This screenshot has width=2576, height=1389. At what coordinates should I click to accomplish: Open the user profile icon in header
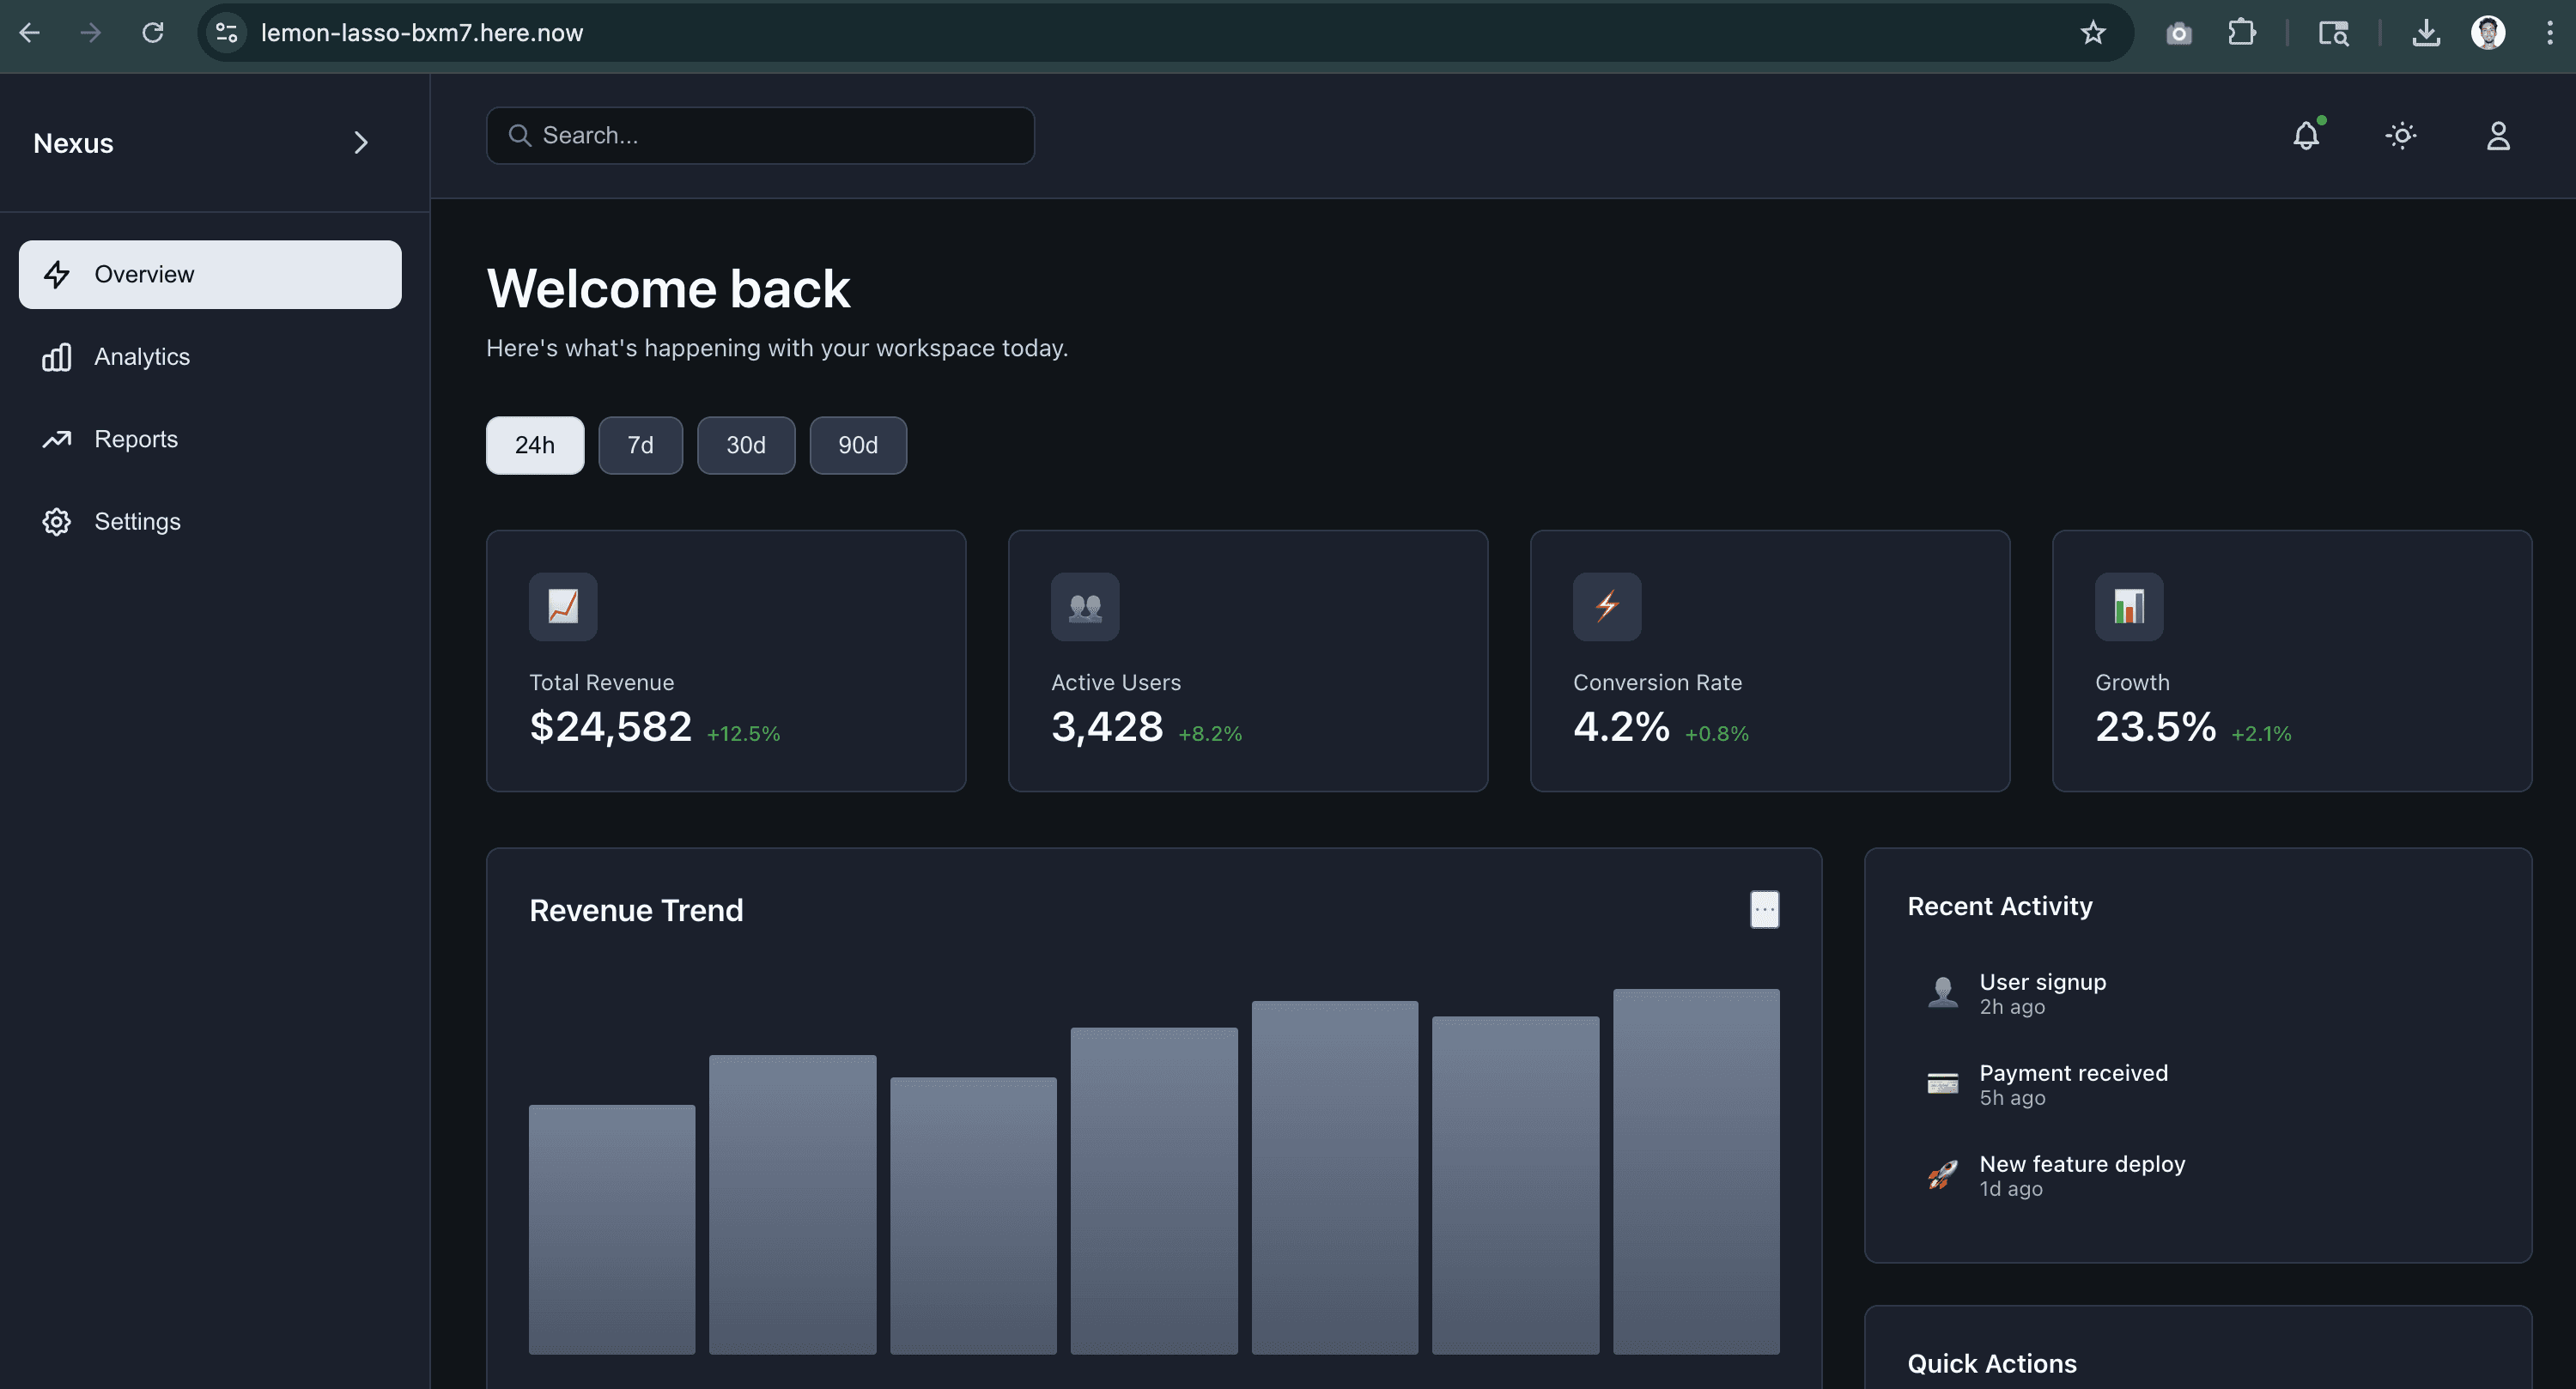point(2497,136)
